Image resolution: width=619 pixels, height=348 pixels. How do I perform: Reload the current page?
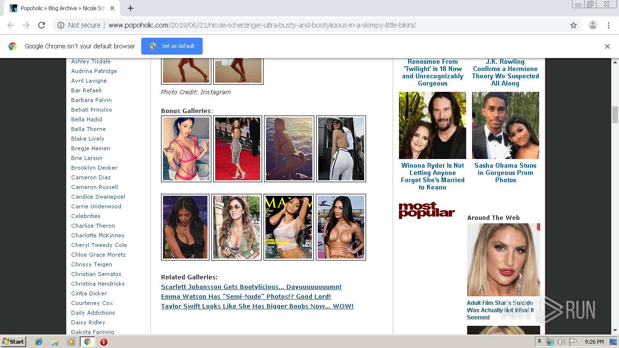click(42, 25)
